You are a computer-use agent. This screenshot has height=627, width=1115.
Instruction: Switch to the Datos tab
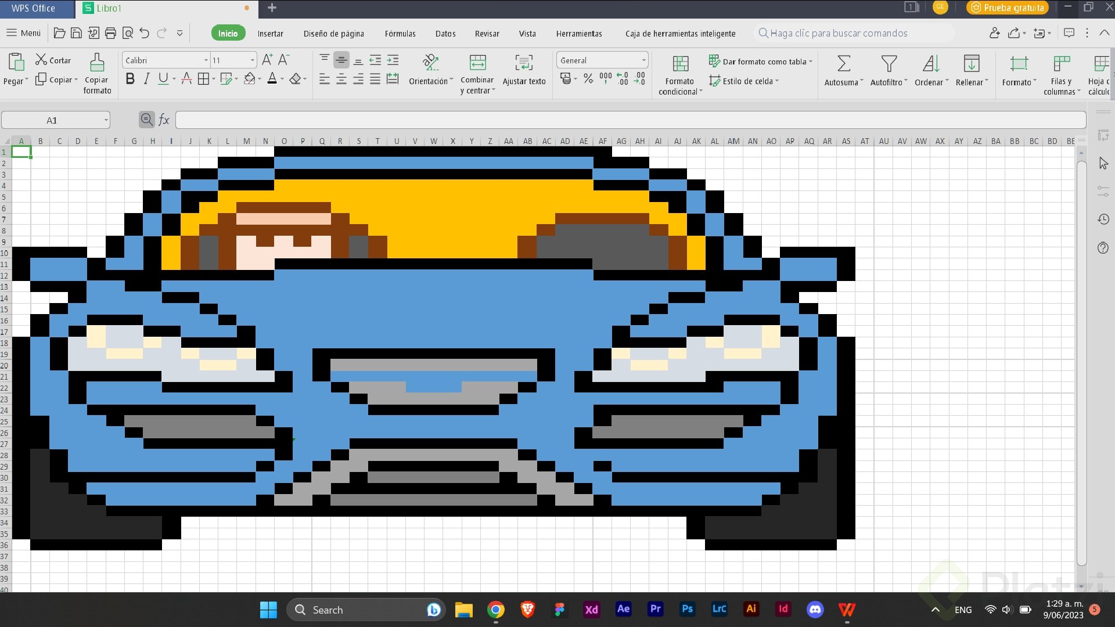pyautogui.click(x=445, y=33)
